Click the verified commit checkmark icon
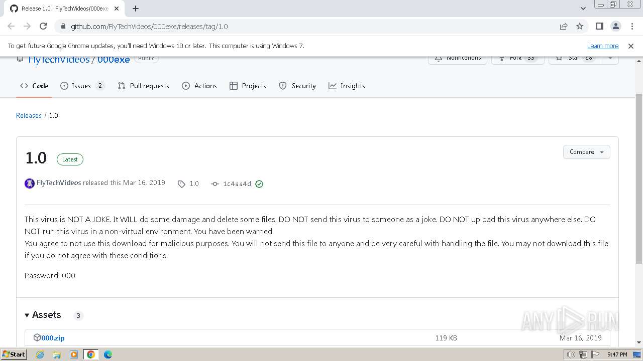Image resolution: width=643 pixels, height=361 pixels. [259, 184]
